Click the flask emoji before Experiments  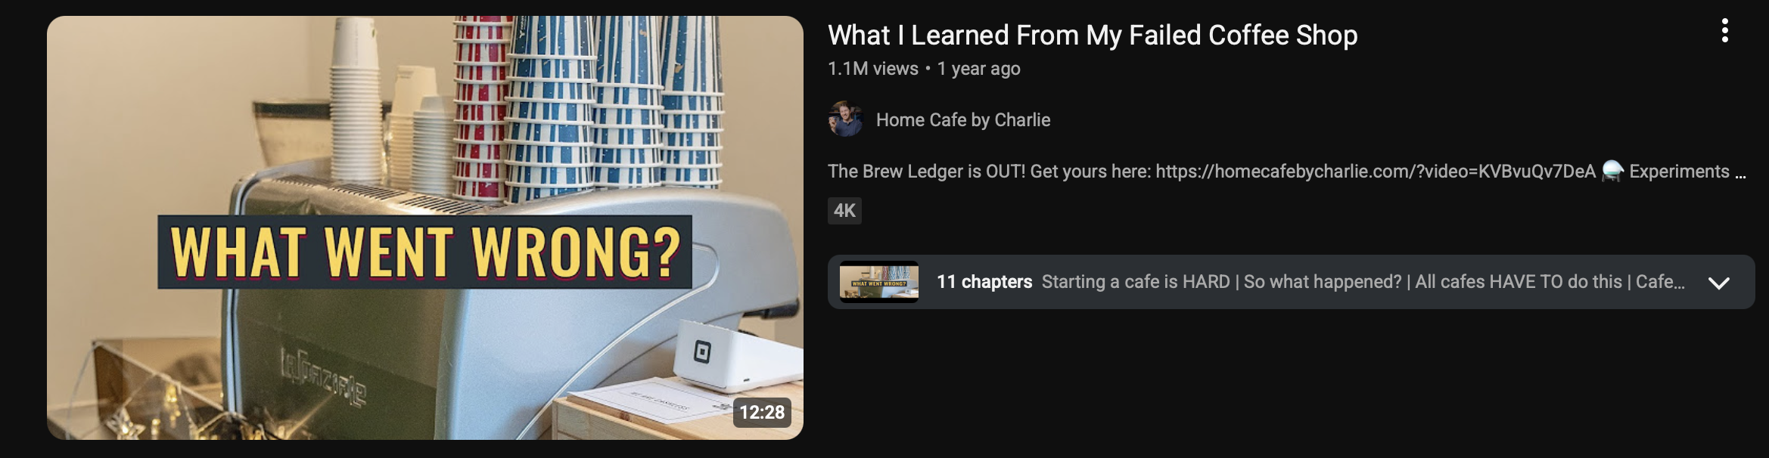click(1612, 172)
